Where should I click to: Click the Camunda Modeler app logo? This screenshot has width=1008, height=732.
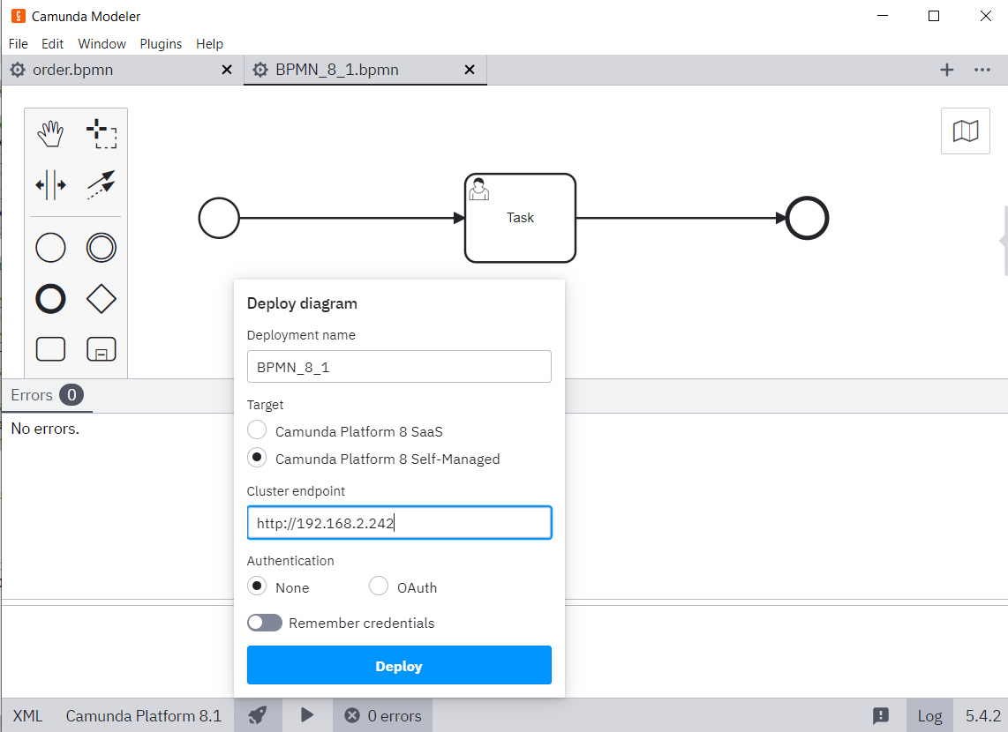(x=19, y=16)
